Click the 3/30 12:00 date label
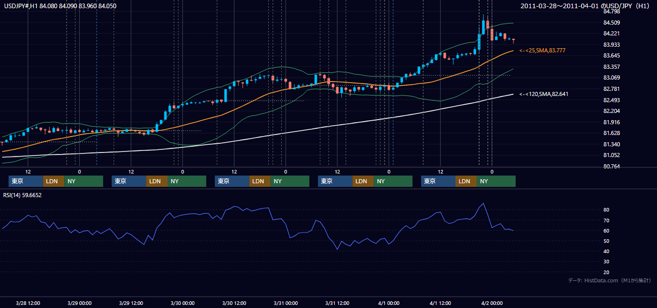This screenshot has height=308, width=657. tap(234, 303)
